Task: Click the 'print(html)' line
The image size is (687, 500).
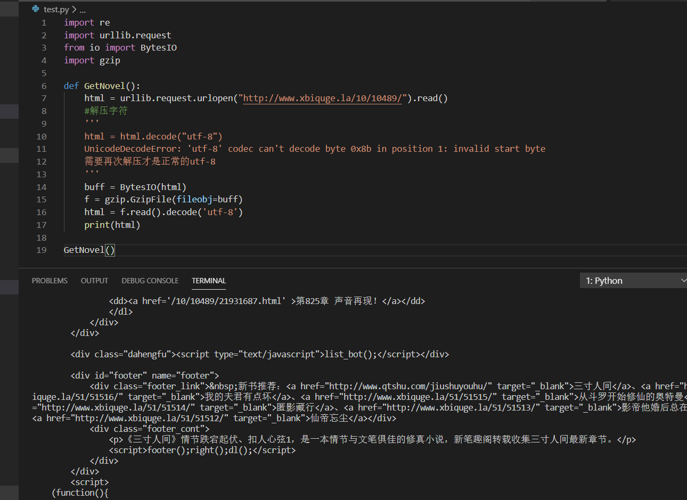Action: (x=112, y=225)
